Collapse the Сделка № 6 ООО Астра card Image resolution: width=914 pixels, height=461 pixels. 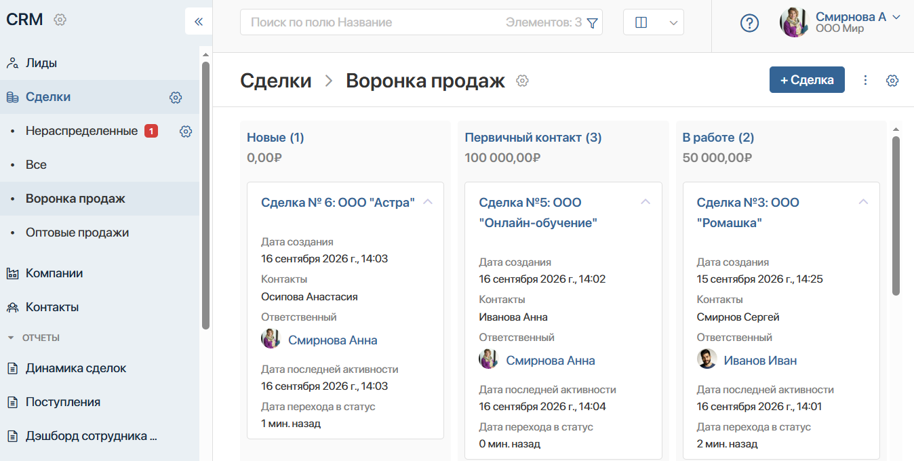coord(428,201)
